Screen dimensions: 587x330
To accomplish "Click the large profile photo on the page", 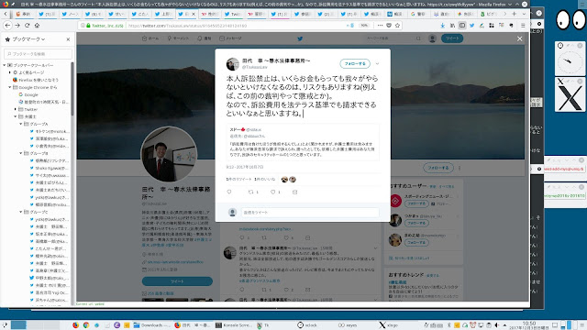I will 169,154.
